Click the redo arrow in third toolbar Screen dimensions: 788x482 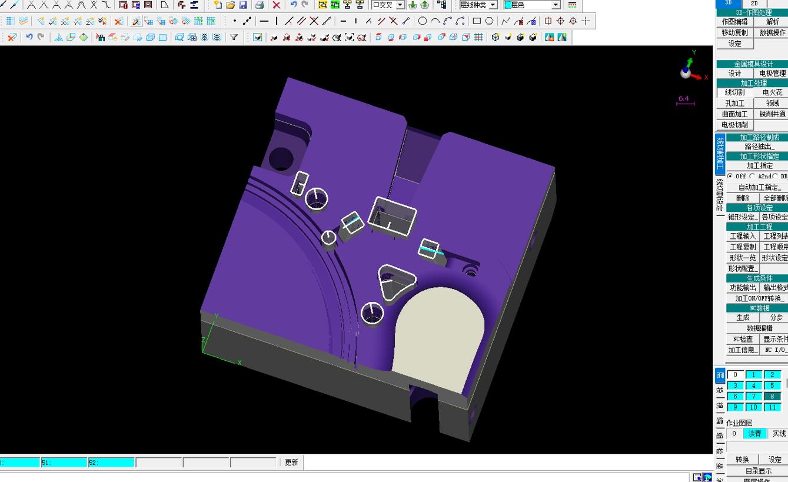41,37
